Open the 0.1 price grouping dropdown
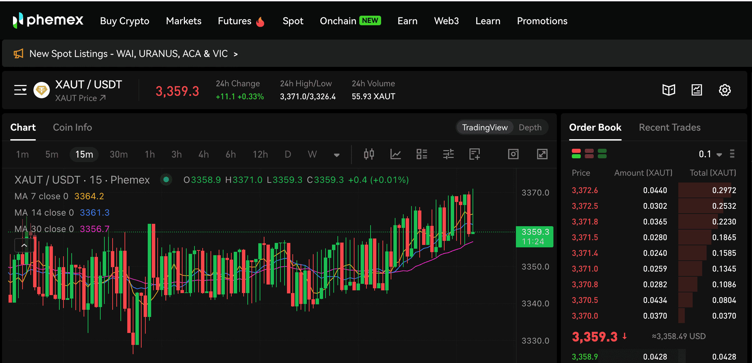The image size is (752, 363). 710,154
